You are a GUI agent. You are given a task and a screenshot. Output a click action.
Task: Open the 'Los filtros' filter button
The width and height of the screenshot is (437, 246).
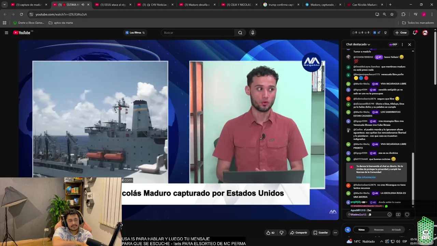135,33
